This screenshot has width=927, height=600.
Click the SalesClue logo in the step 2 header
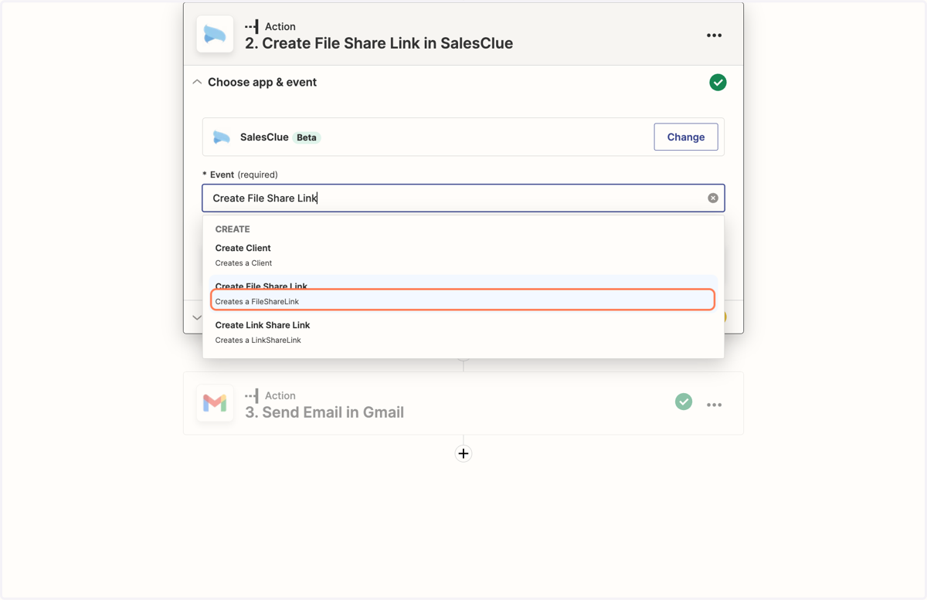tap(215, 35)
